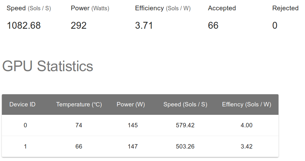Click the Power (W) column header
The width and height of the screenshot is (305, 161).
131,104
